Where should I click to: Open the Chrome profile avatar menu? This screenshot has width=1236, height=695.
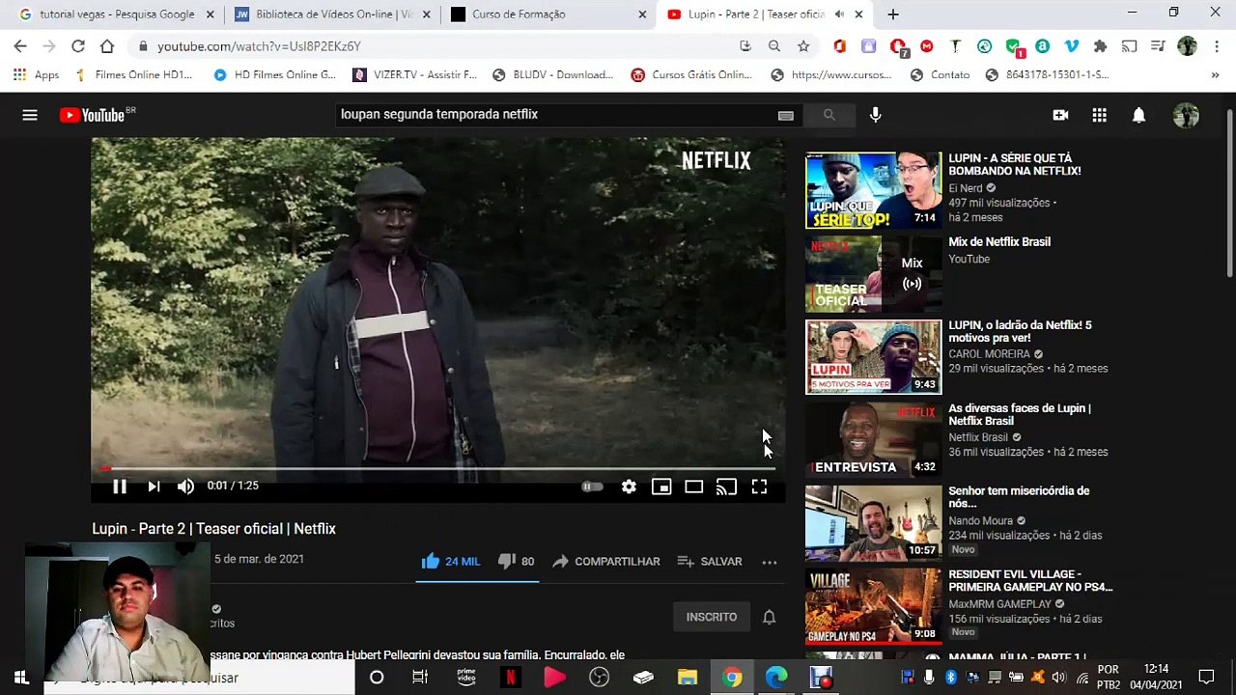[1187, 46]
